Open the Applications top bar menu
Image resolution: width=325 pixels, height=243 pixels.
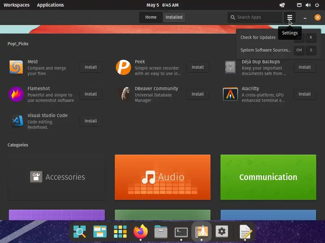point(50,5)
